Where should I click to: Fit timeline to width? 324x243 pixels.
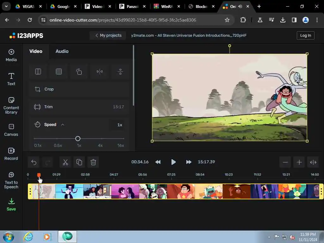[x=313, y=162]
